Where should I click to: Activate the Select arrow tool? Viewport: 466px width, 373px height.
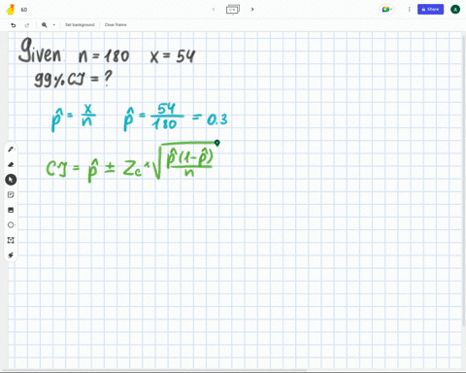(x=11, y=180)
